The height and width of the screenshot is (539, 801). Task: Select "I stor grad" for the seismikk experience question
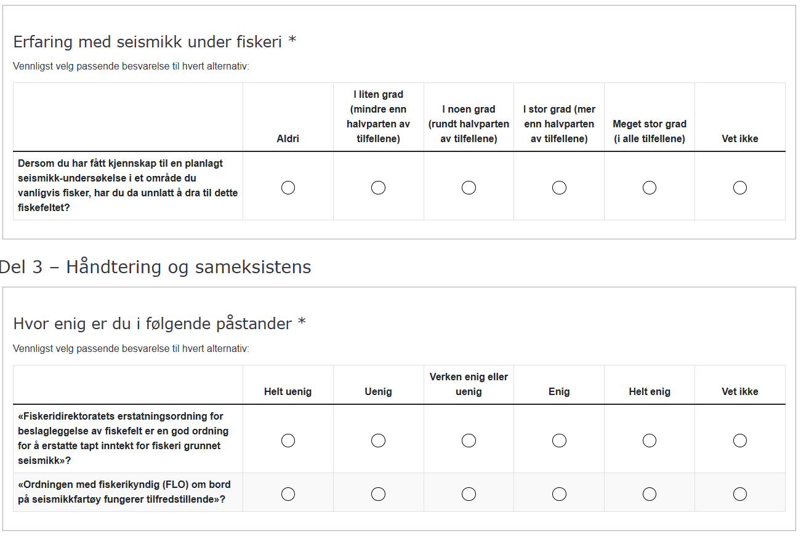tap(559, 188)
